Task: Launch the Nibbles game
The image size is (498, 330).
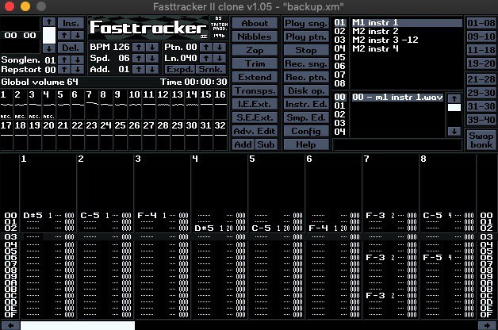Action: click(255, 36)
